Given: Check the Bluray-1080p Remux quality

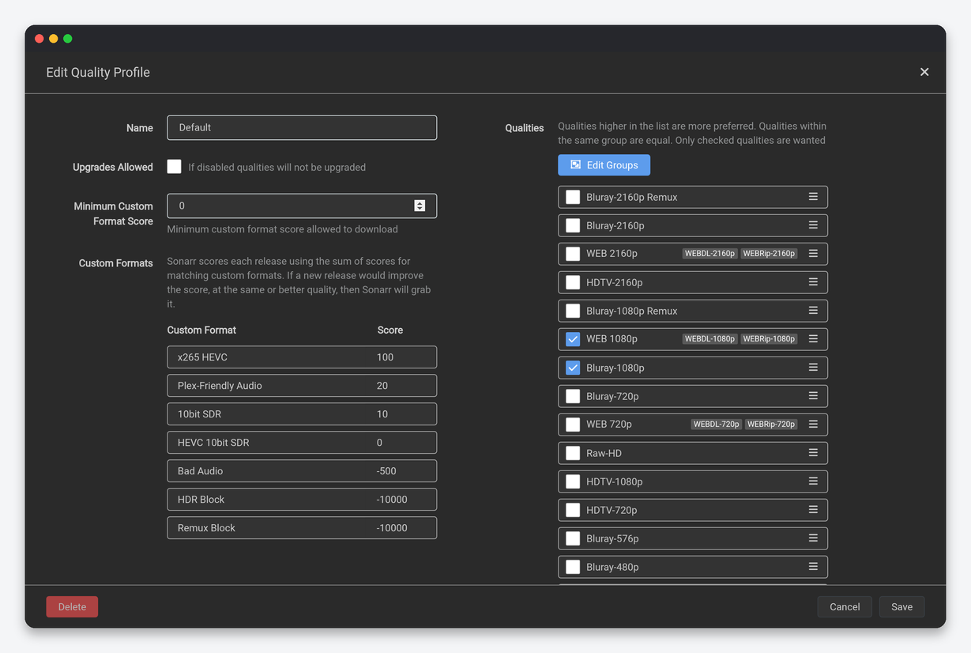Looking at the screenshot, I should tap(573, 311).
